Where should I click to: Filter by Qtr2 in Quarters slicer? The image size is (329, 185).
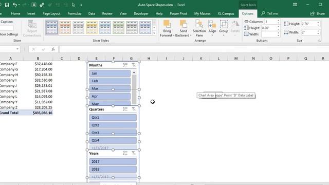coord(113,125)
